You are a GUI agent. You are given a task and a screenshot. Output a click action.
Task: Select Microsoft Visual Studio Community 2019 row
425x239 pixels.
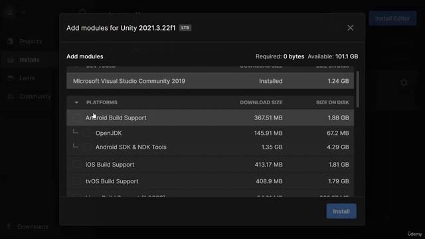click(210, 81)
